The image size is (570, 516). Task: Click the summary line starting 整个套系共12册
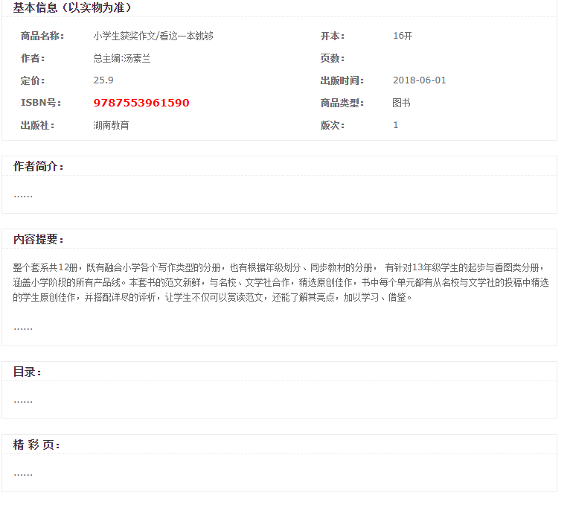[x=279, y=267]
